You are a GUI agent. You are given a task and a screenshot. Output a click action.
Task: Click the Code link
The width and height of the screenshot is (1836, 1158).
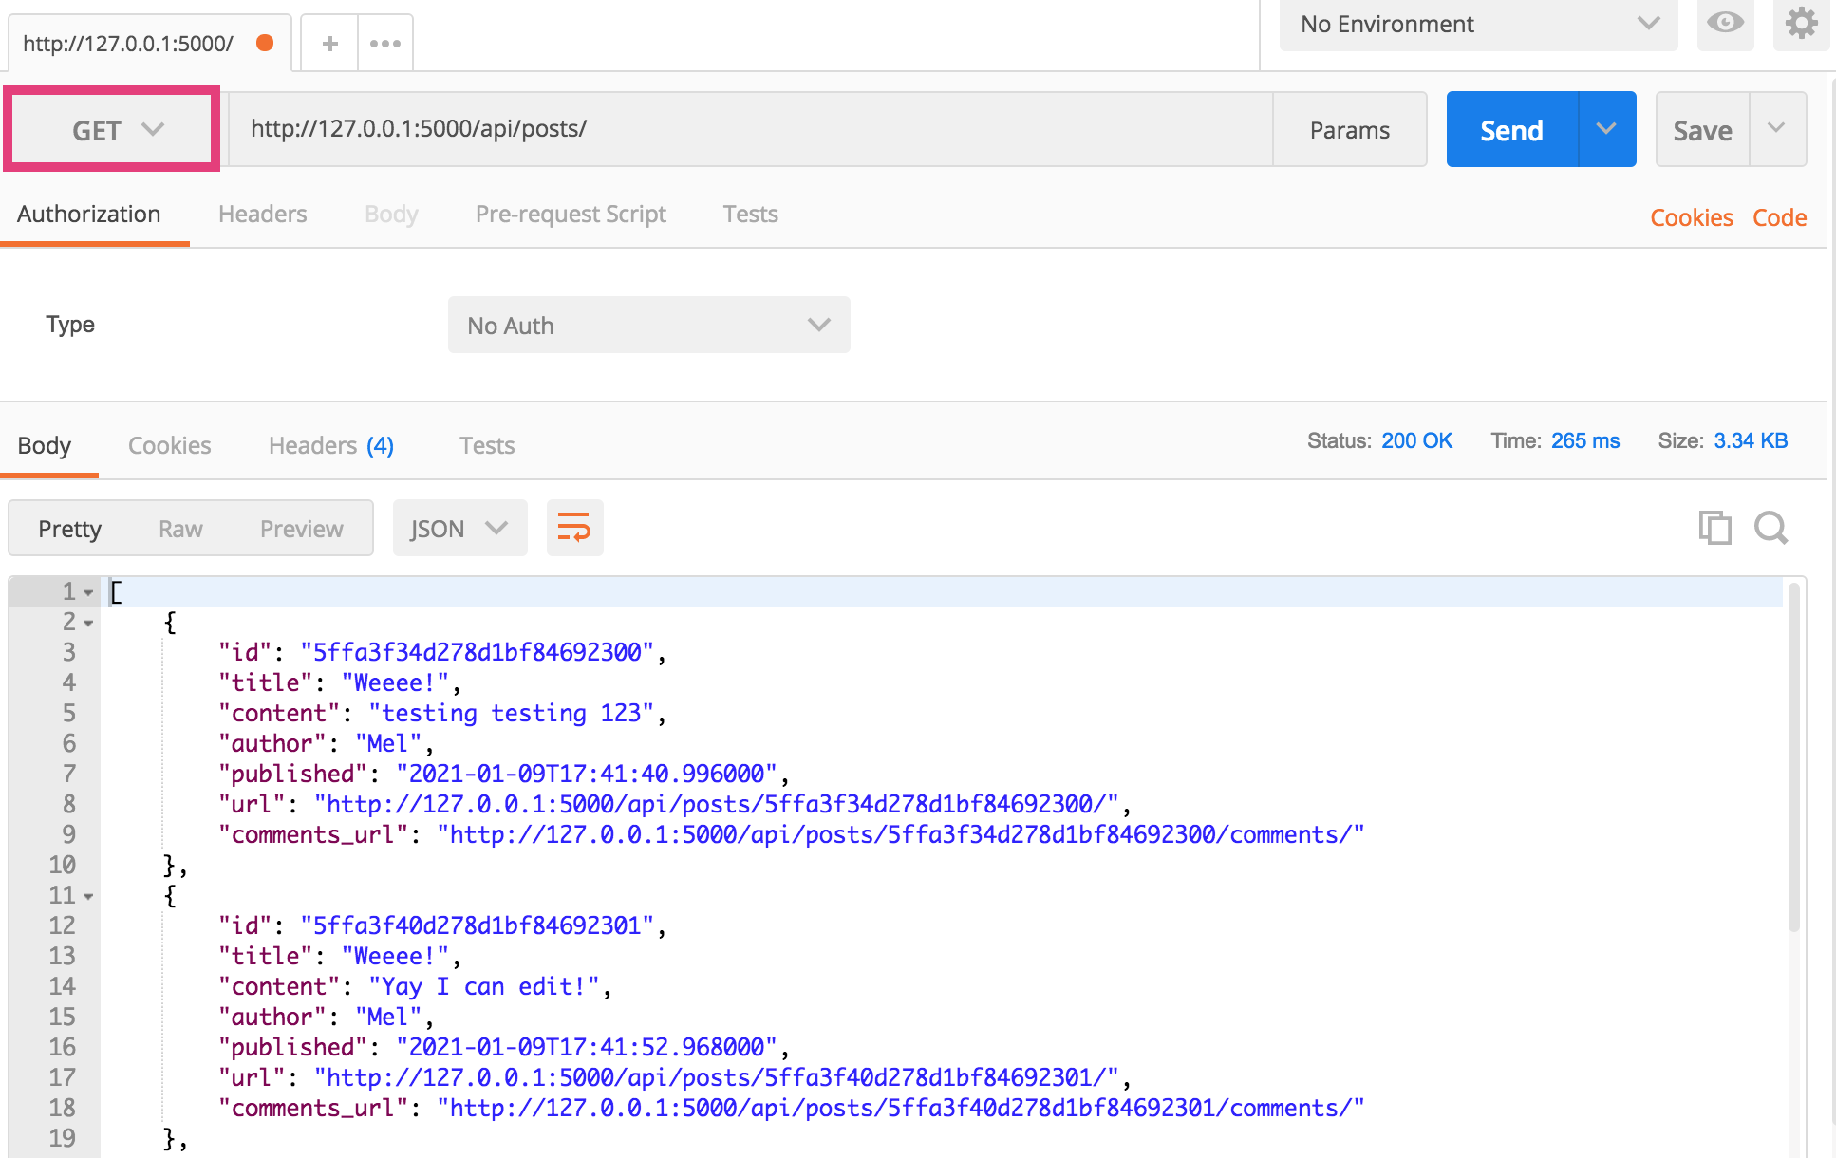tap(1779, 217)
